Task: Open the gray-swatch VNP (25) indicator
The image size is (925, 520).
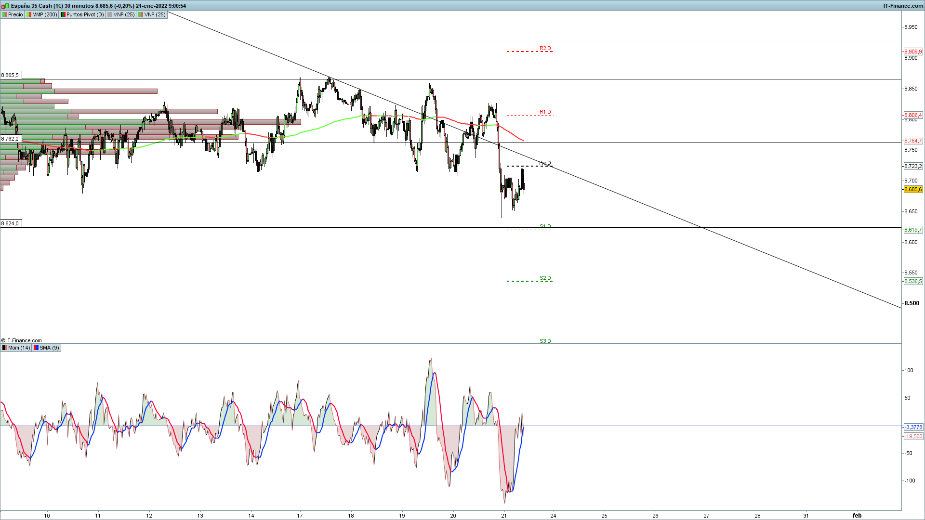Action: click(x=121, y=14)
